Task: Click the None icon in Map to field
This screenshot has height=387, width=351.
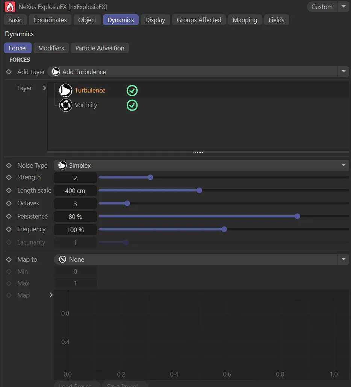Action: (x=62, y=259)
